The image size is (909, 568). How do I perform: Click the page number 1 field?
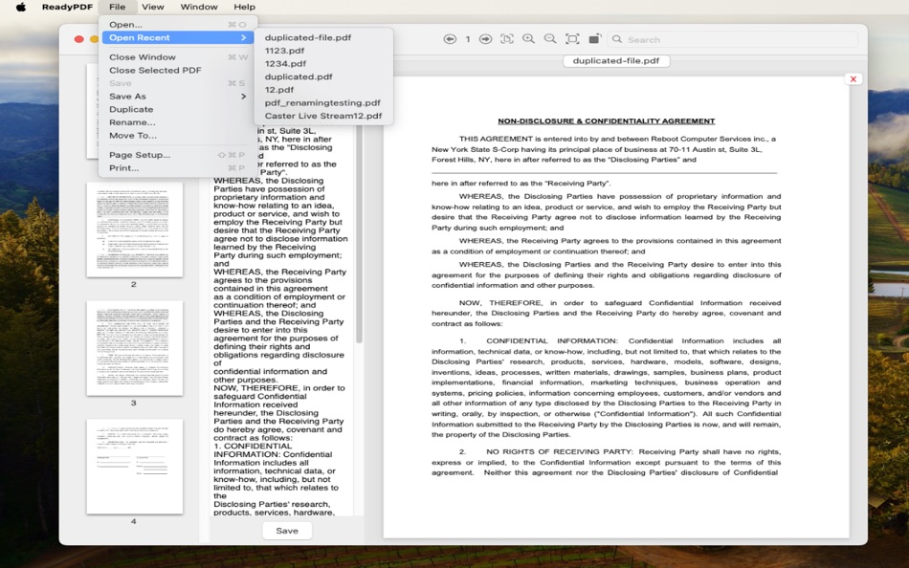[x=467, y=39]
